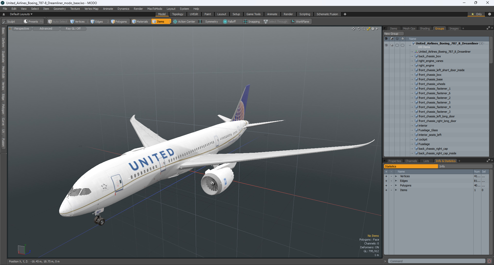Add a new layout tab with plus

coord(345,14)
